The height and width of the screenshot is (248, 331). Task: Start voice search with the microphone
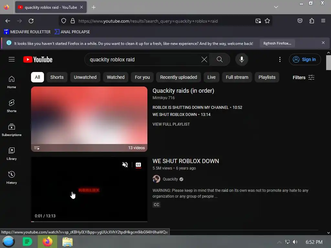[242, 59]
